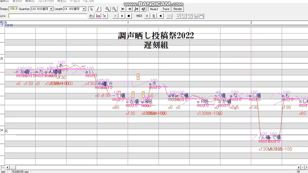Click the P1P4 crossfade envelope icon

(x=190, y=16)
